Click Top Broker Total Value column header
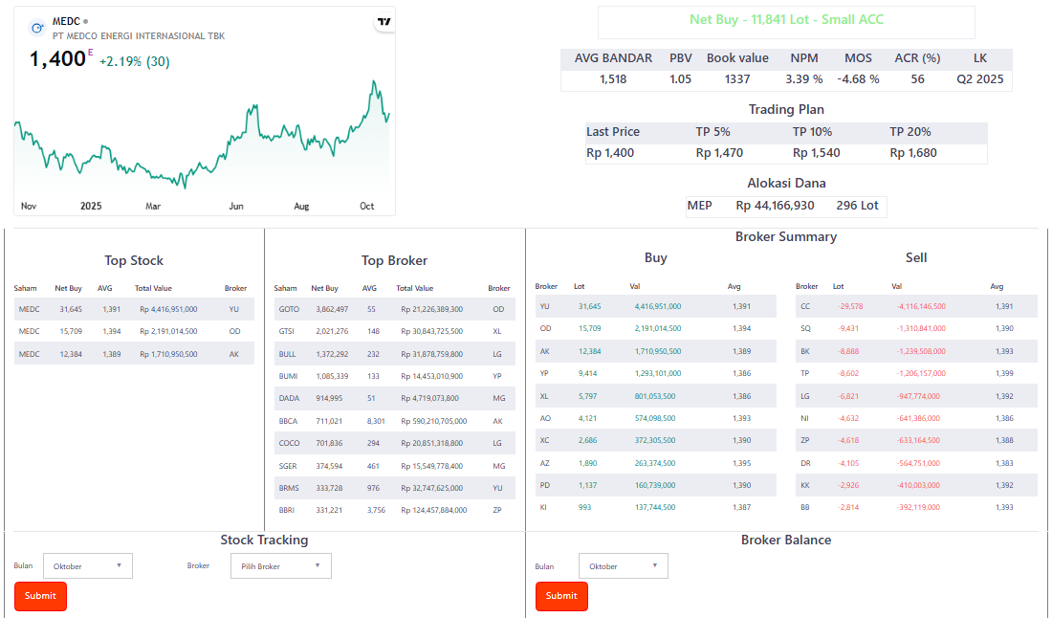 tap(415, 288)
